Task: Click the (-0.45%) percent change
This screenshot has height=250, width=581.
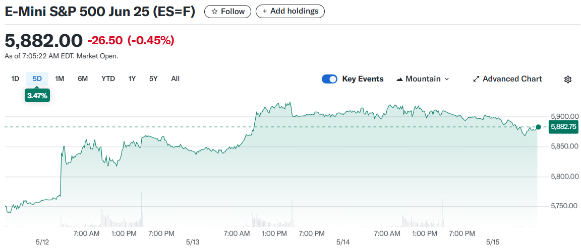Action: coord(151,40)
